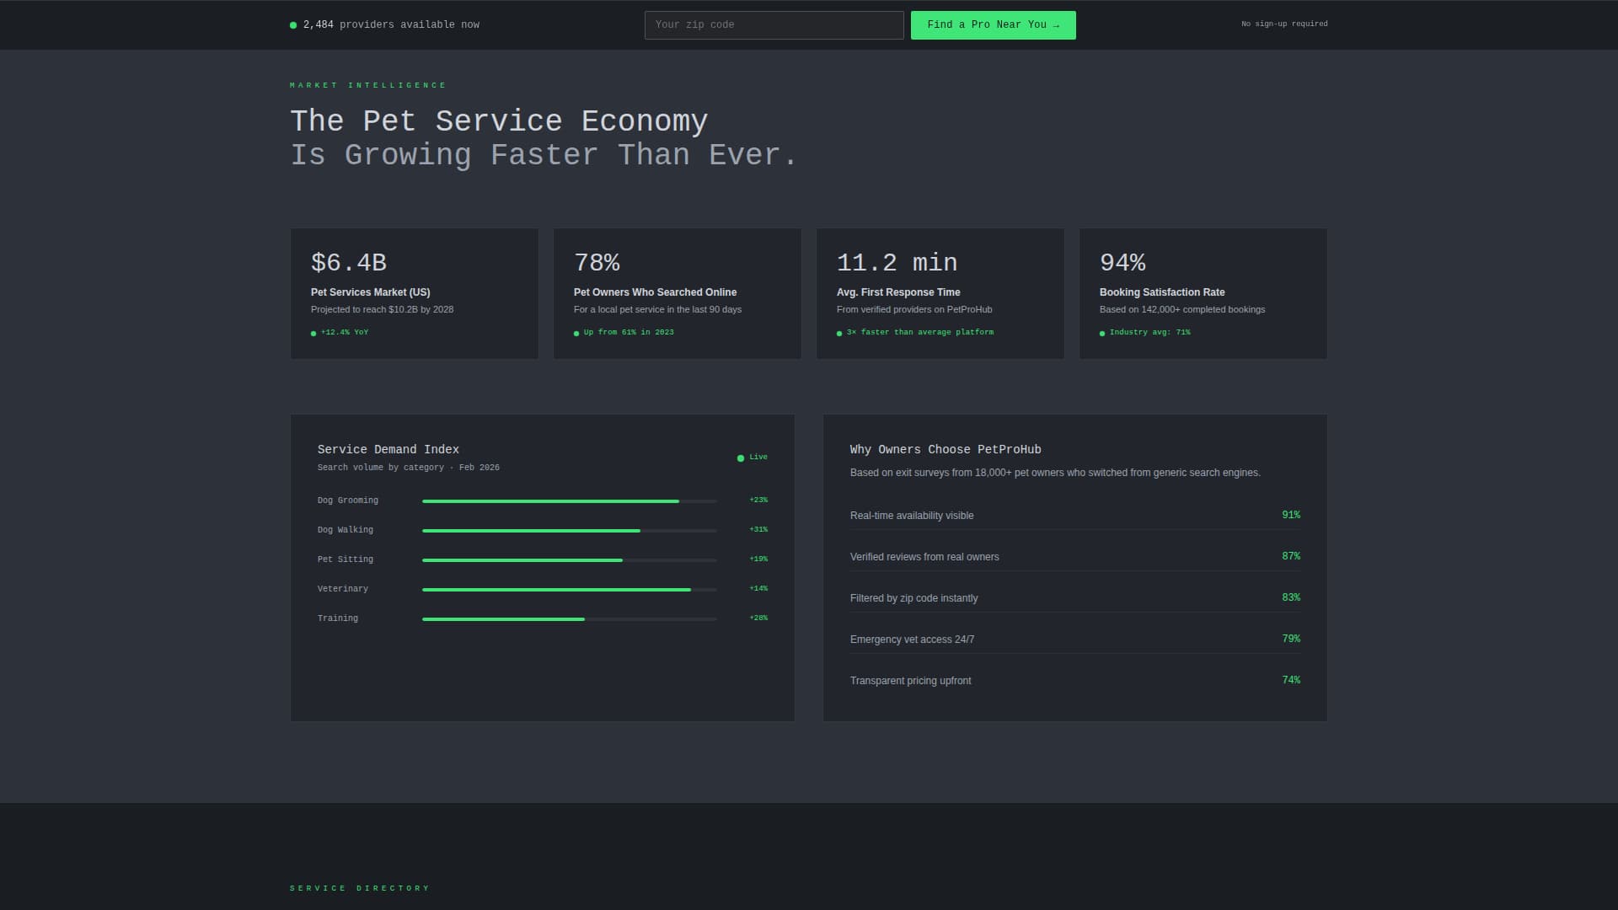1618x910 pixels.
Task: Click the 87% survey value
Action: click(x=1291, y=556)
